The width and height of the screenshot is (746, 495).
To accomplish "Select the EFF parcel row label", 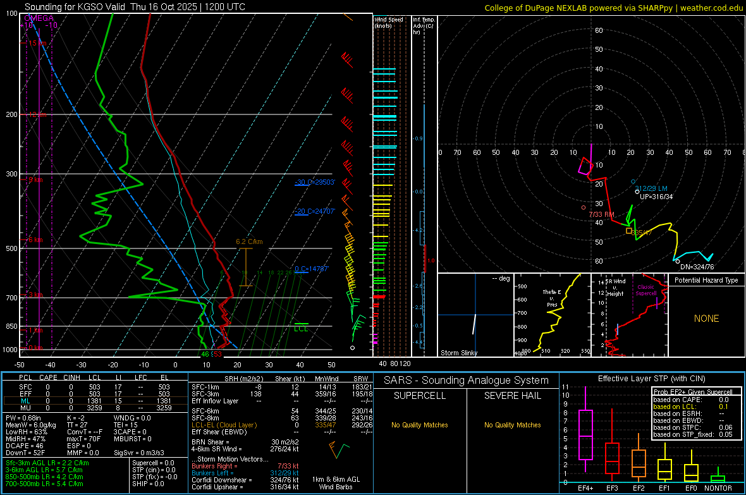I will 25,394.
